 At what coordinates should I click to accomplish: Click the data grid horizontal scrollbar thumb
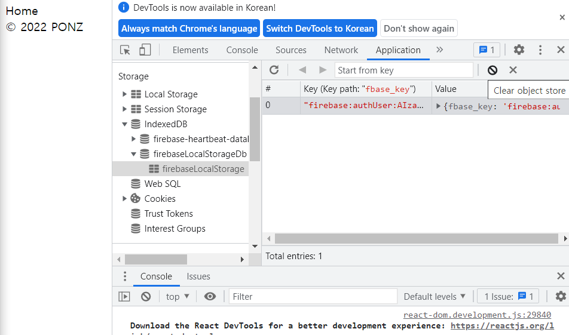416,239
